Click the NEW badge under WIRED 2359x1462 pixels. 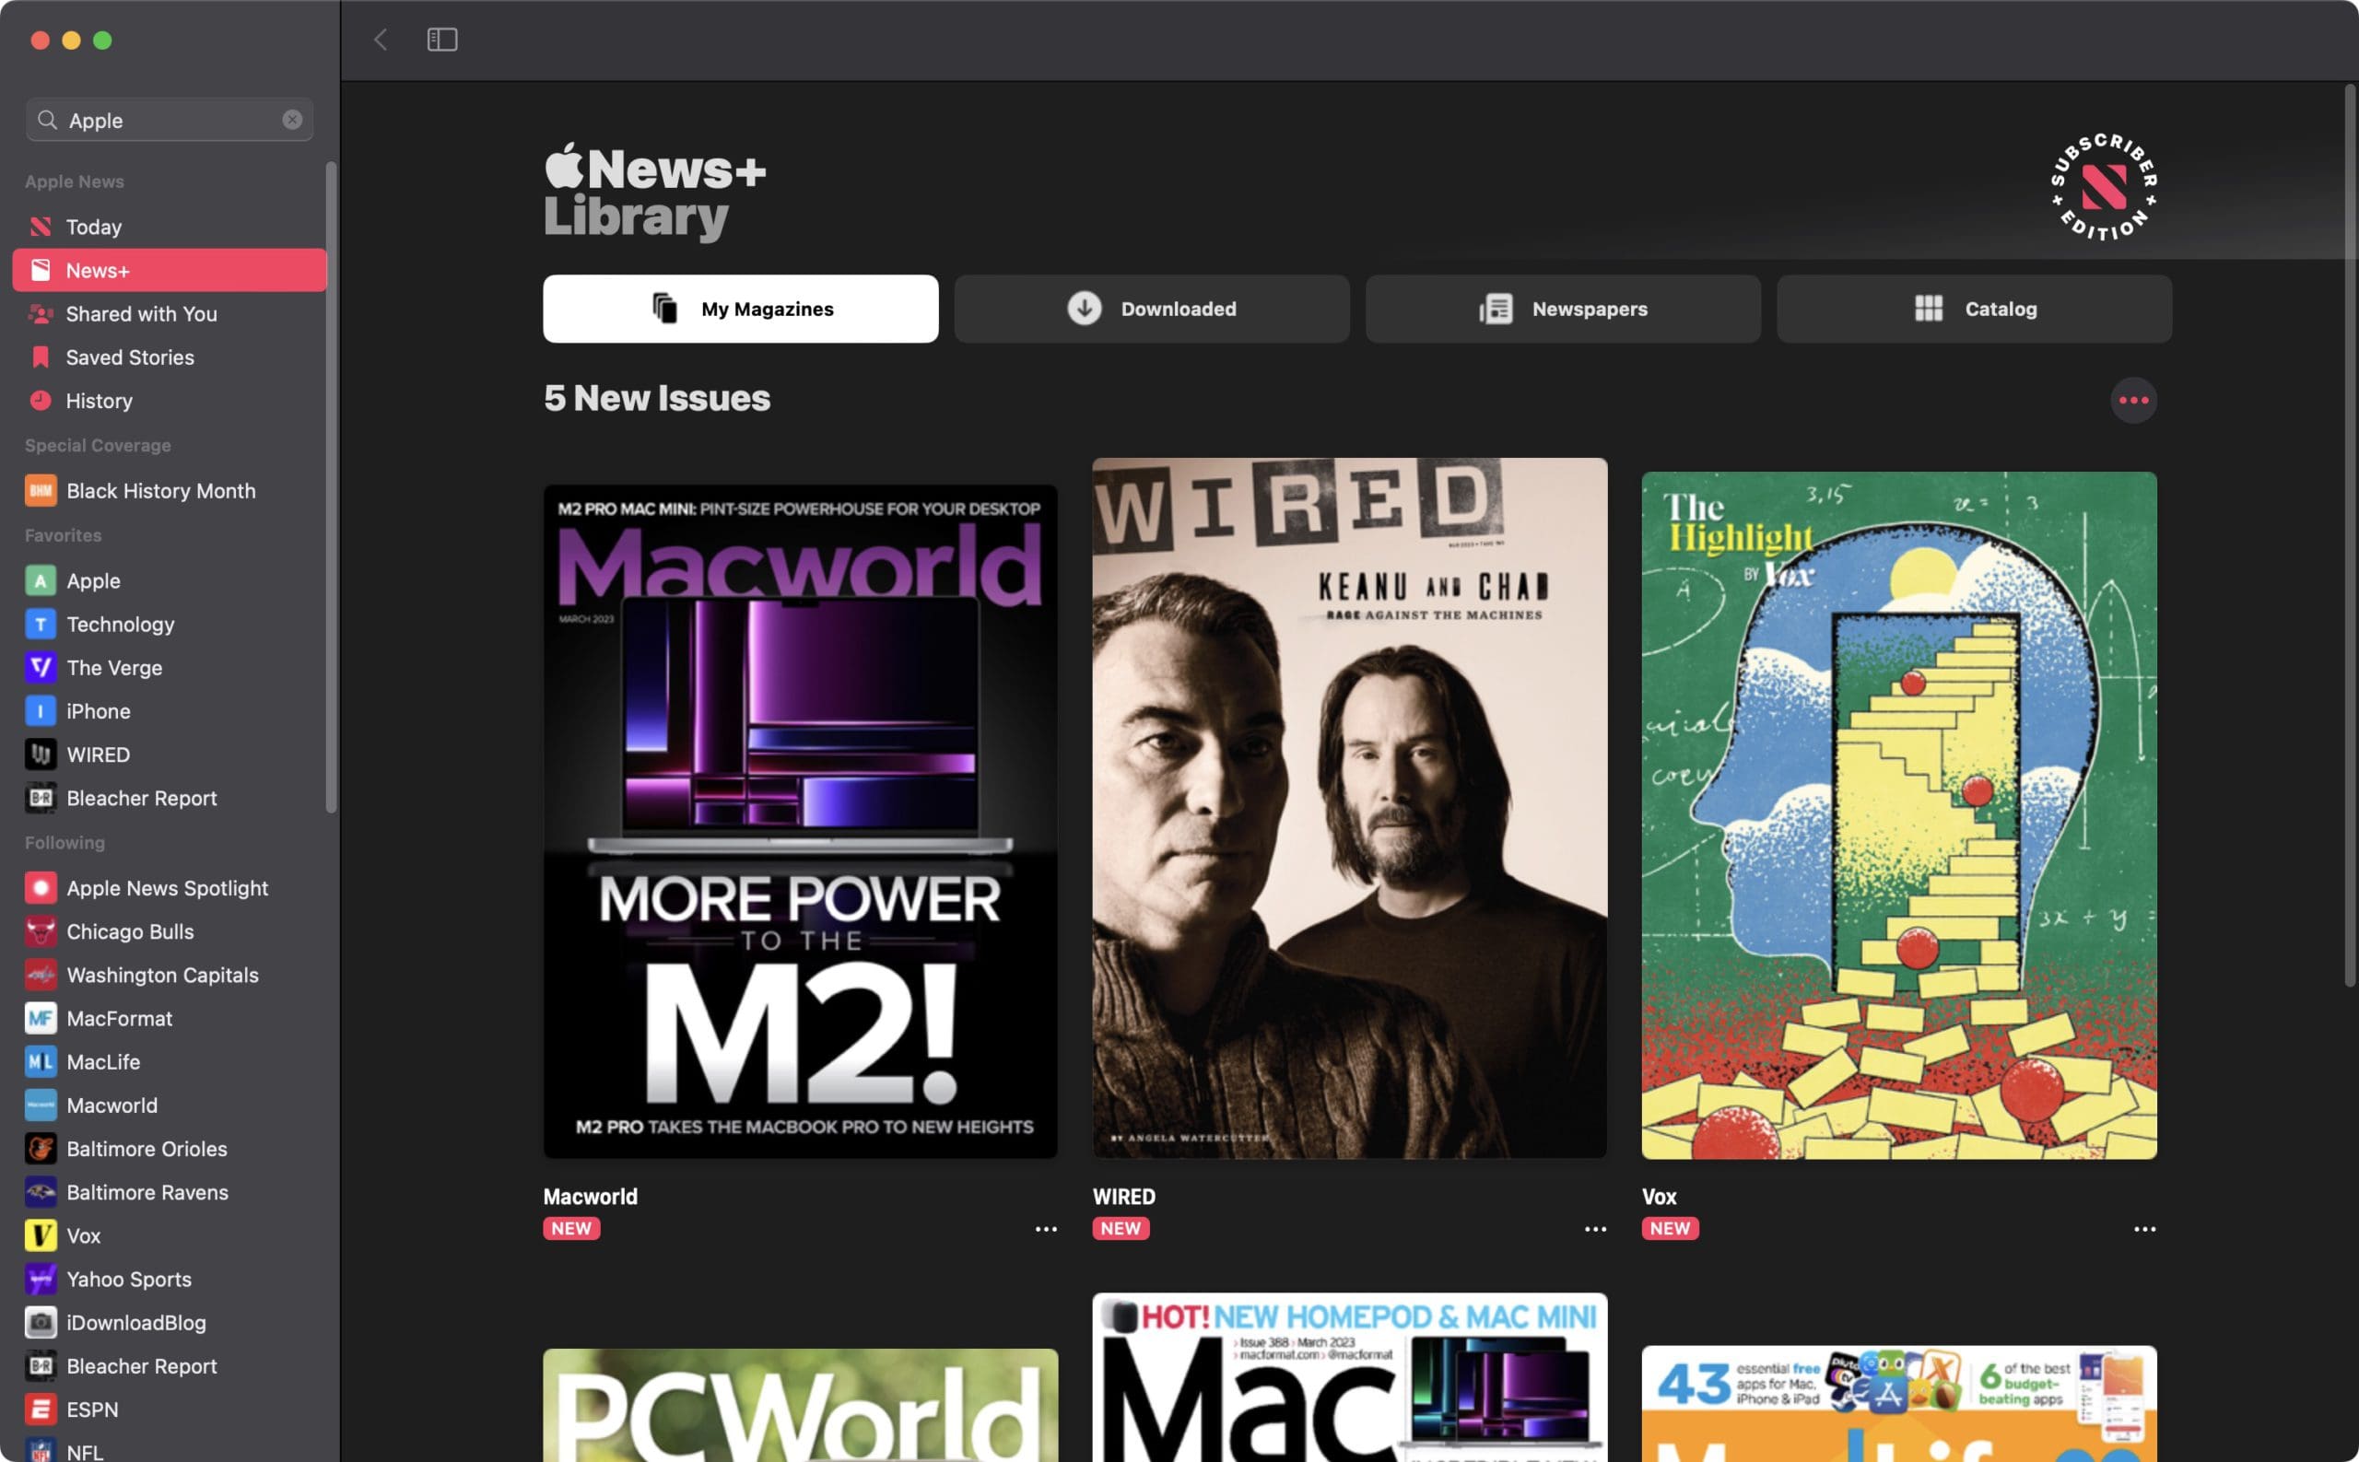click(1121, 1228)
